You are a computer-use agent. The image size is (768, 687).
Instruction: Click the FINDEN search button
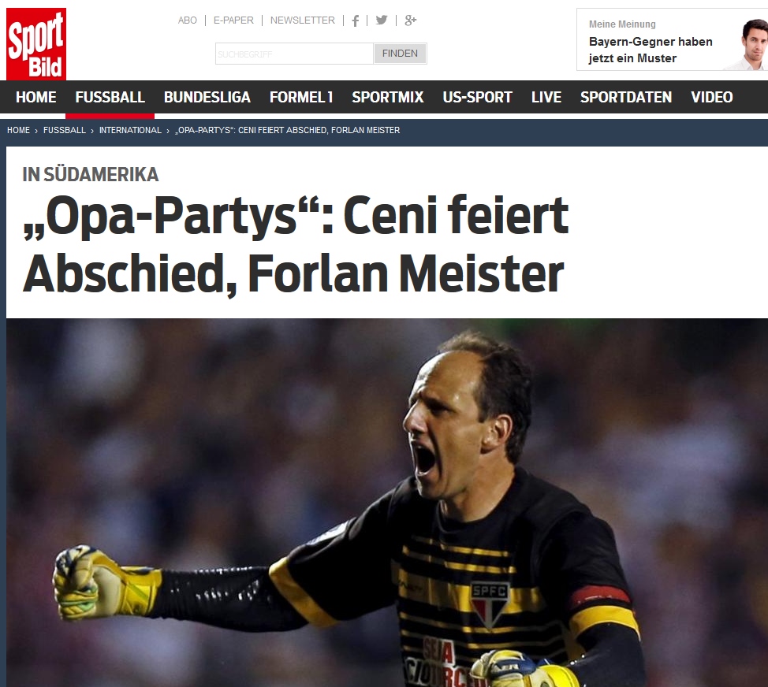(400, 54)
